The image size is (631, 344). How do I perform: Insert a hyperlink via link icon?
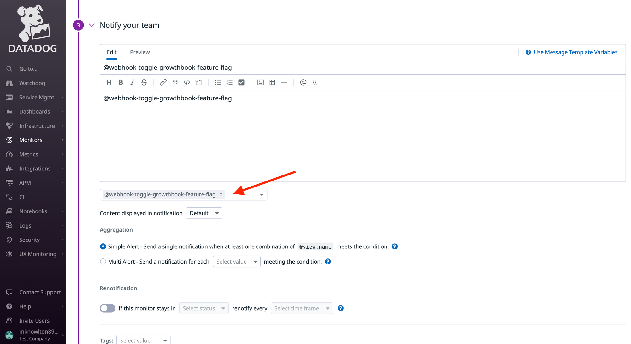163,82
